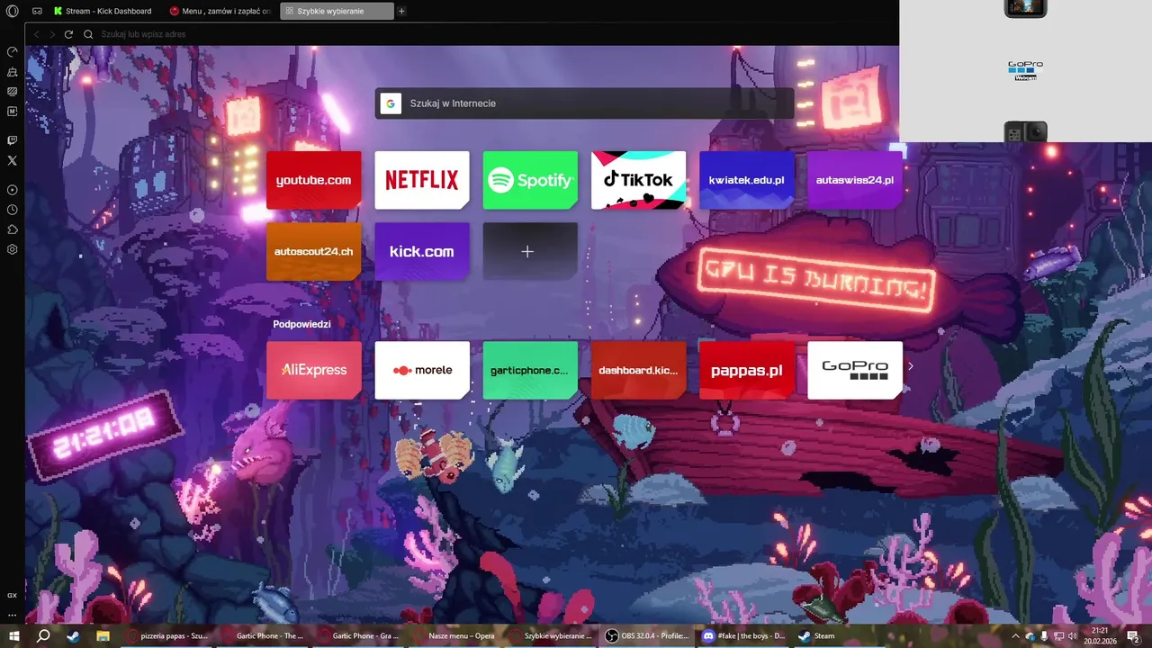
Task: Click the GoPro Webcam logo window
Action: tap(1025, 70)
